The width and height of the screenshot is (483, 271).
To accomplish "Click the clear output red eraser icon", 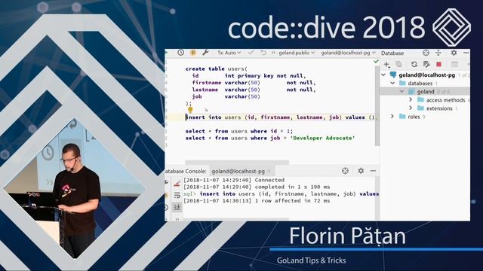I will point(177,184).
